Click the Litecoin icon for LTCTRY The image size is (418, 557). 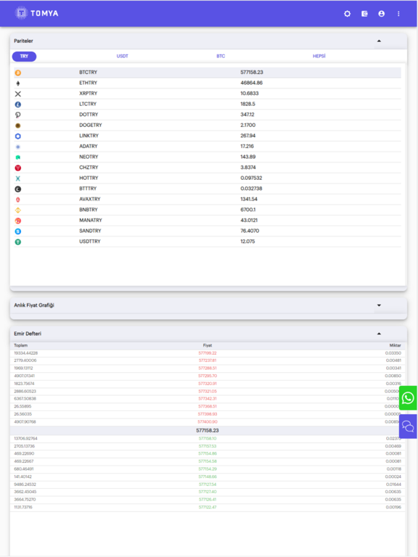[x=17, y=104]
